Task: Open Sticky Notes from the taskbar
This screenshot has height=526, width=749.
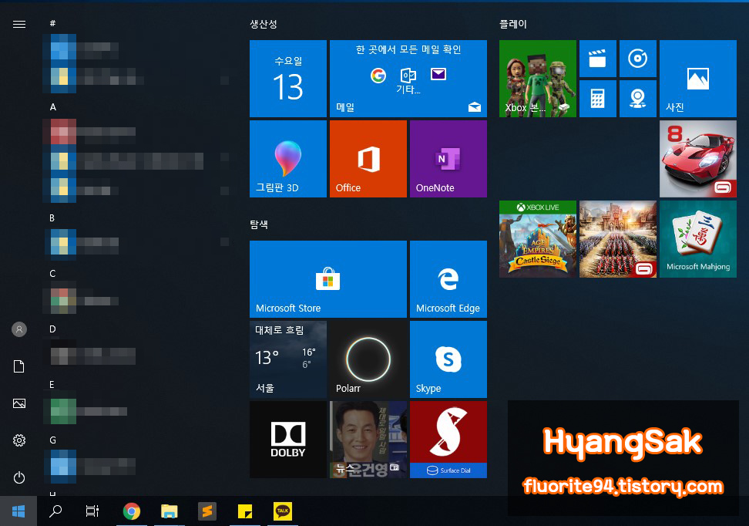Action: pos(245,511)
